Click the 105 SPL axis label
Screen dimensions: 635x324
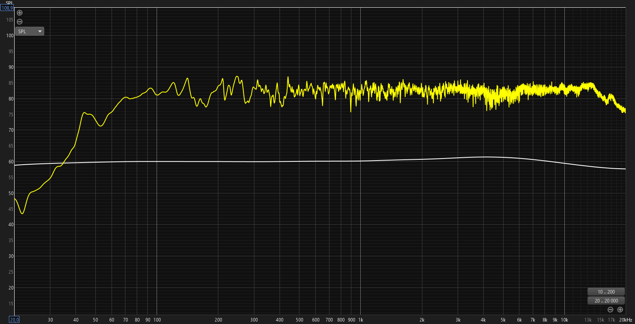coord(10,20)
